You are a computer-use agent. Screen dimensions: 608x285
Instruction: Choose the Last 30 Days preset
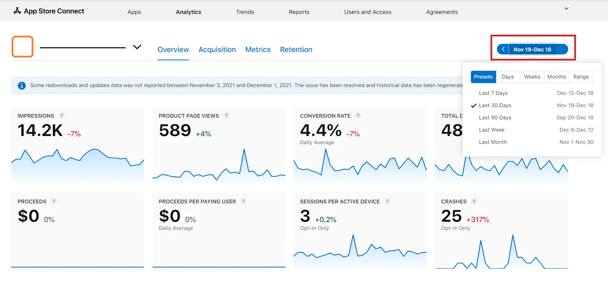532,105
